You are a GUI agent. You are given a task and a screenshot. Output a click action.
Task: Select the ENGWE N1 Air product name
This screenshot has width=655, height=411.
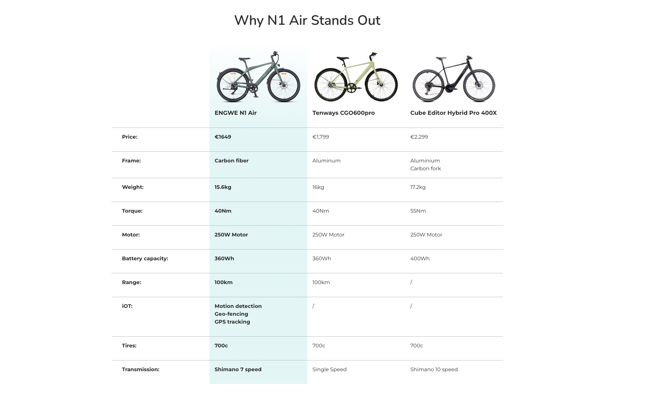(236, 113)
